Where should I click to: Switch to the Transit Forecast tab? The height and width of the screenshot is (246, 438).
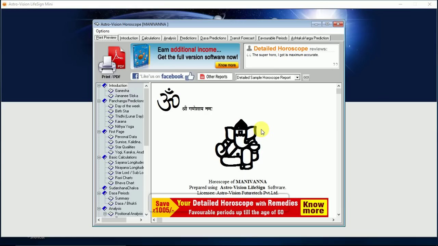tap(242, 38)
